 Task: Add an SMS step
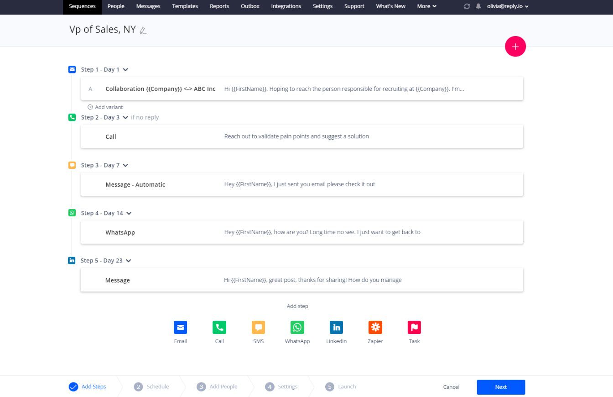tap(258, 327)
